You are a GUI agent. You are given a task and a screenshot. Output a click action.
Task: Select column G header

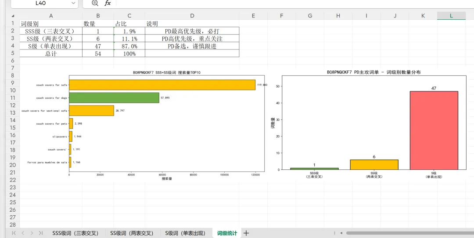[310, 16]
